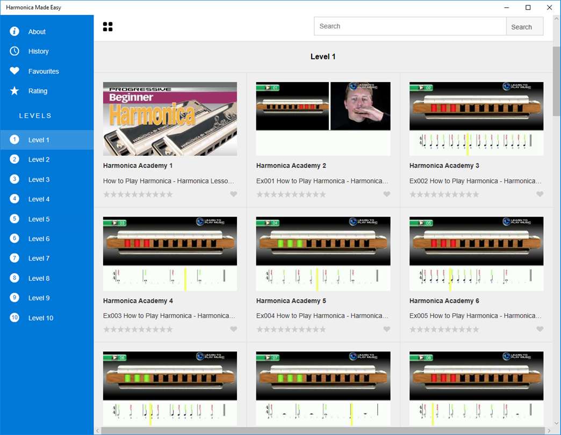The height and width of the screenshot is (435, 561).
Task: Click the Level 10 number badge
Action: pyautogui.click(x=15, y=317)
